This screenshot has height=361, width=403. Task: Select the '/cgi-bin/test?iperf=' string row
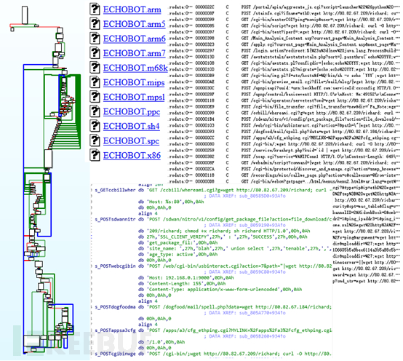[x=284, y=32]
